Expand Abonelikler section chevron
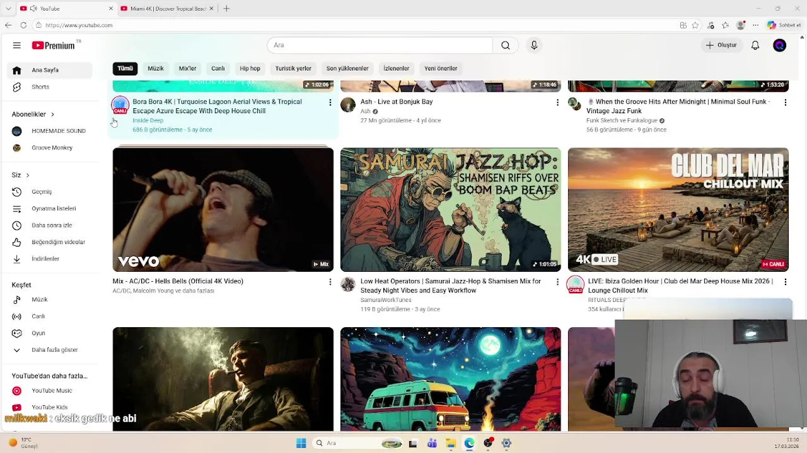The width and height of the screenshot is (807, 453). (52, 115)
